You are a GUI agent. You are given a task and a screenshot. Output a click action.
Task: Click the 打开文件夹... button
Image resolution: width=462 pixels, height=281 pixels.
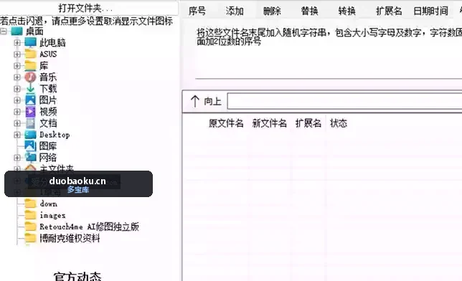89,8
